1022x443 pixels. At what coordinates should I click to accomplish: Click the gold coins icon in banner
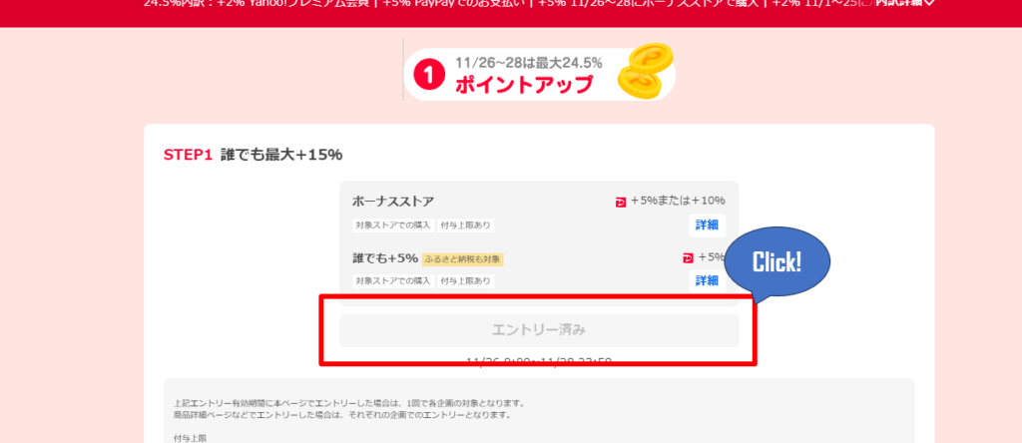[643, 75]
